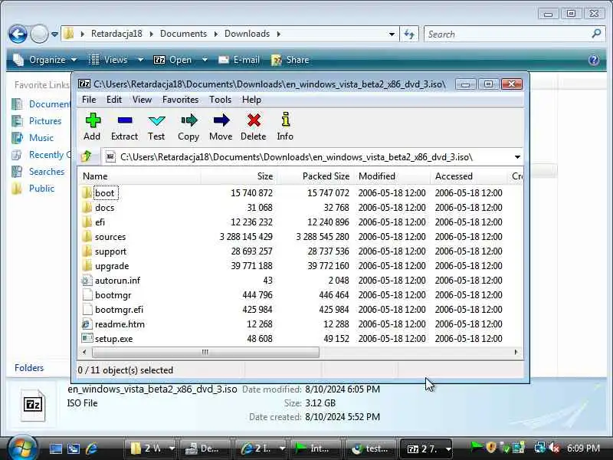This screenshot has width=613, height=460.
Task: Select the readme.htm file
Action: pyautogui.click(x=120, y=324)
